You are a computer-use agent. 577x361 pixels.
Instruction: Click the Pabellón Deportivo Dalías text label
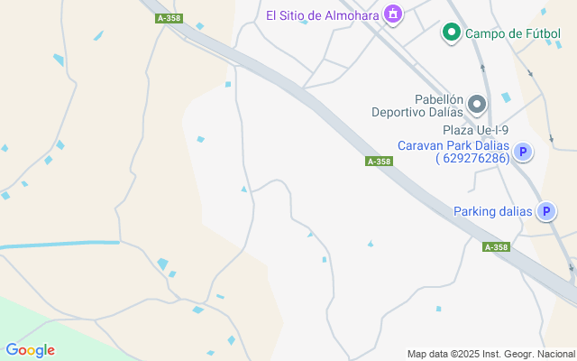(x=417, y=106)
